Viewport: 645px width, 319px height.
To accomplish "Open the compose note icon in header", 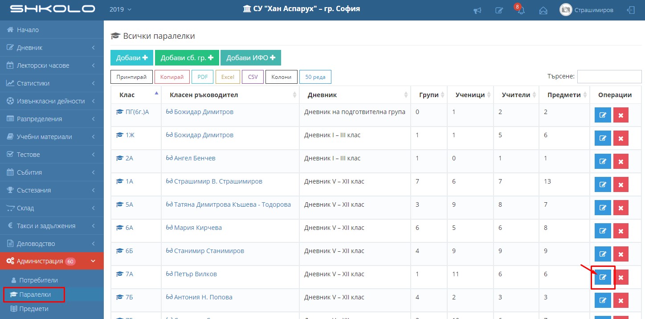I will [499, 11].
